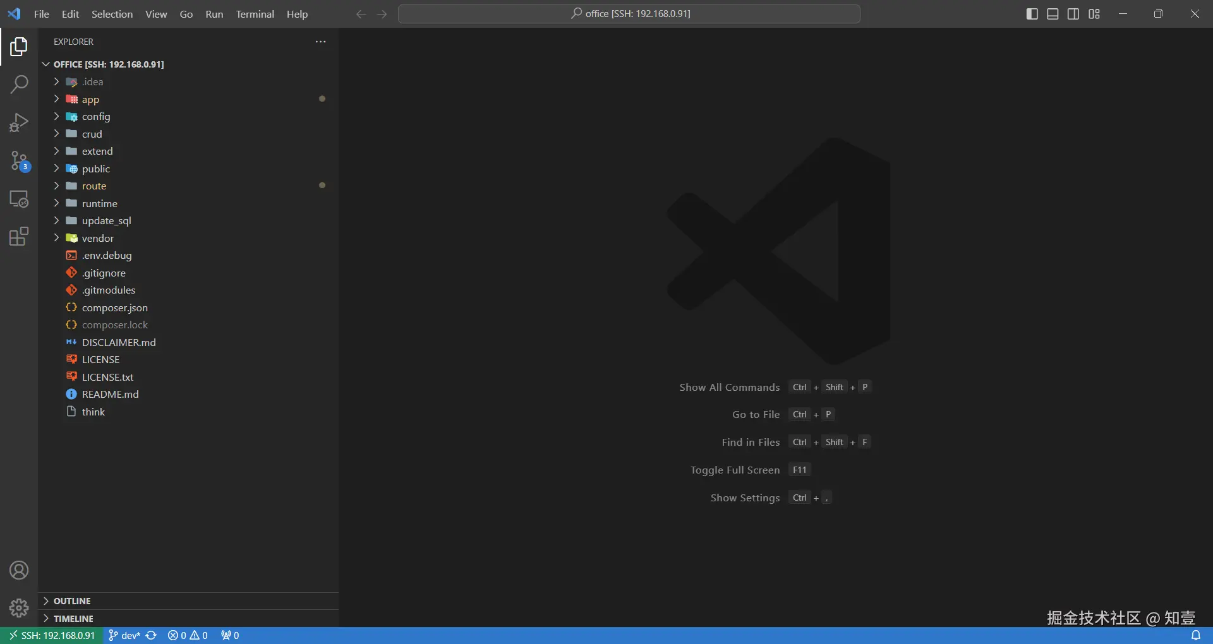Open the Go menu

click(186, 14)
